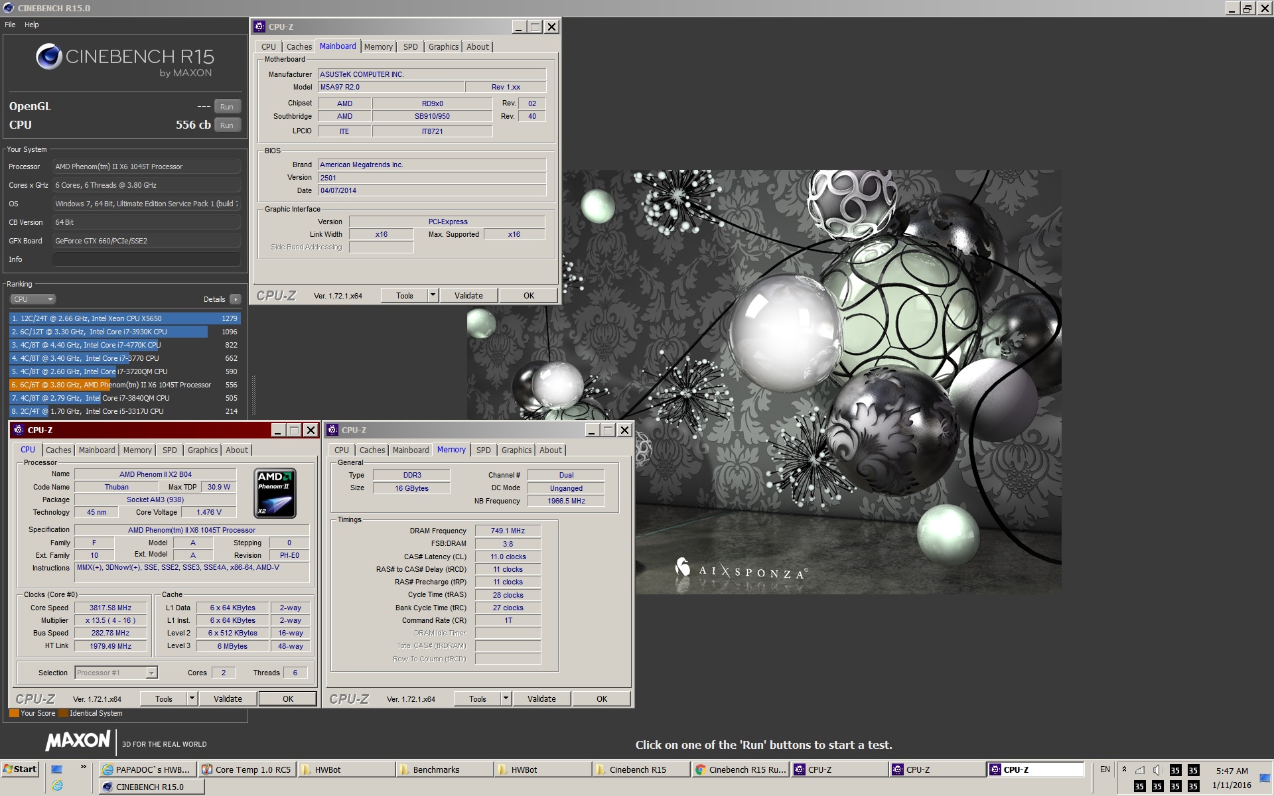The width and height of the screenshot is (1274, 796).
Task: Click the volume speaker tray icon
Action: (1157, 770)
